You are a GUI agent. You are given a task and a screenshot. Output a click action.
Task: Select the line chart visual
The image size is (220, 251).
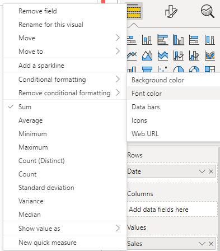click(x=132, y=55)
